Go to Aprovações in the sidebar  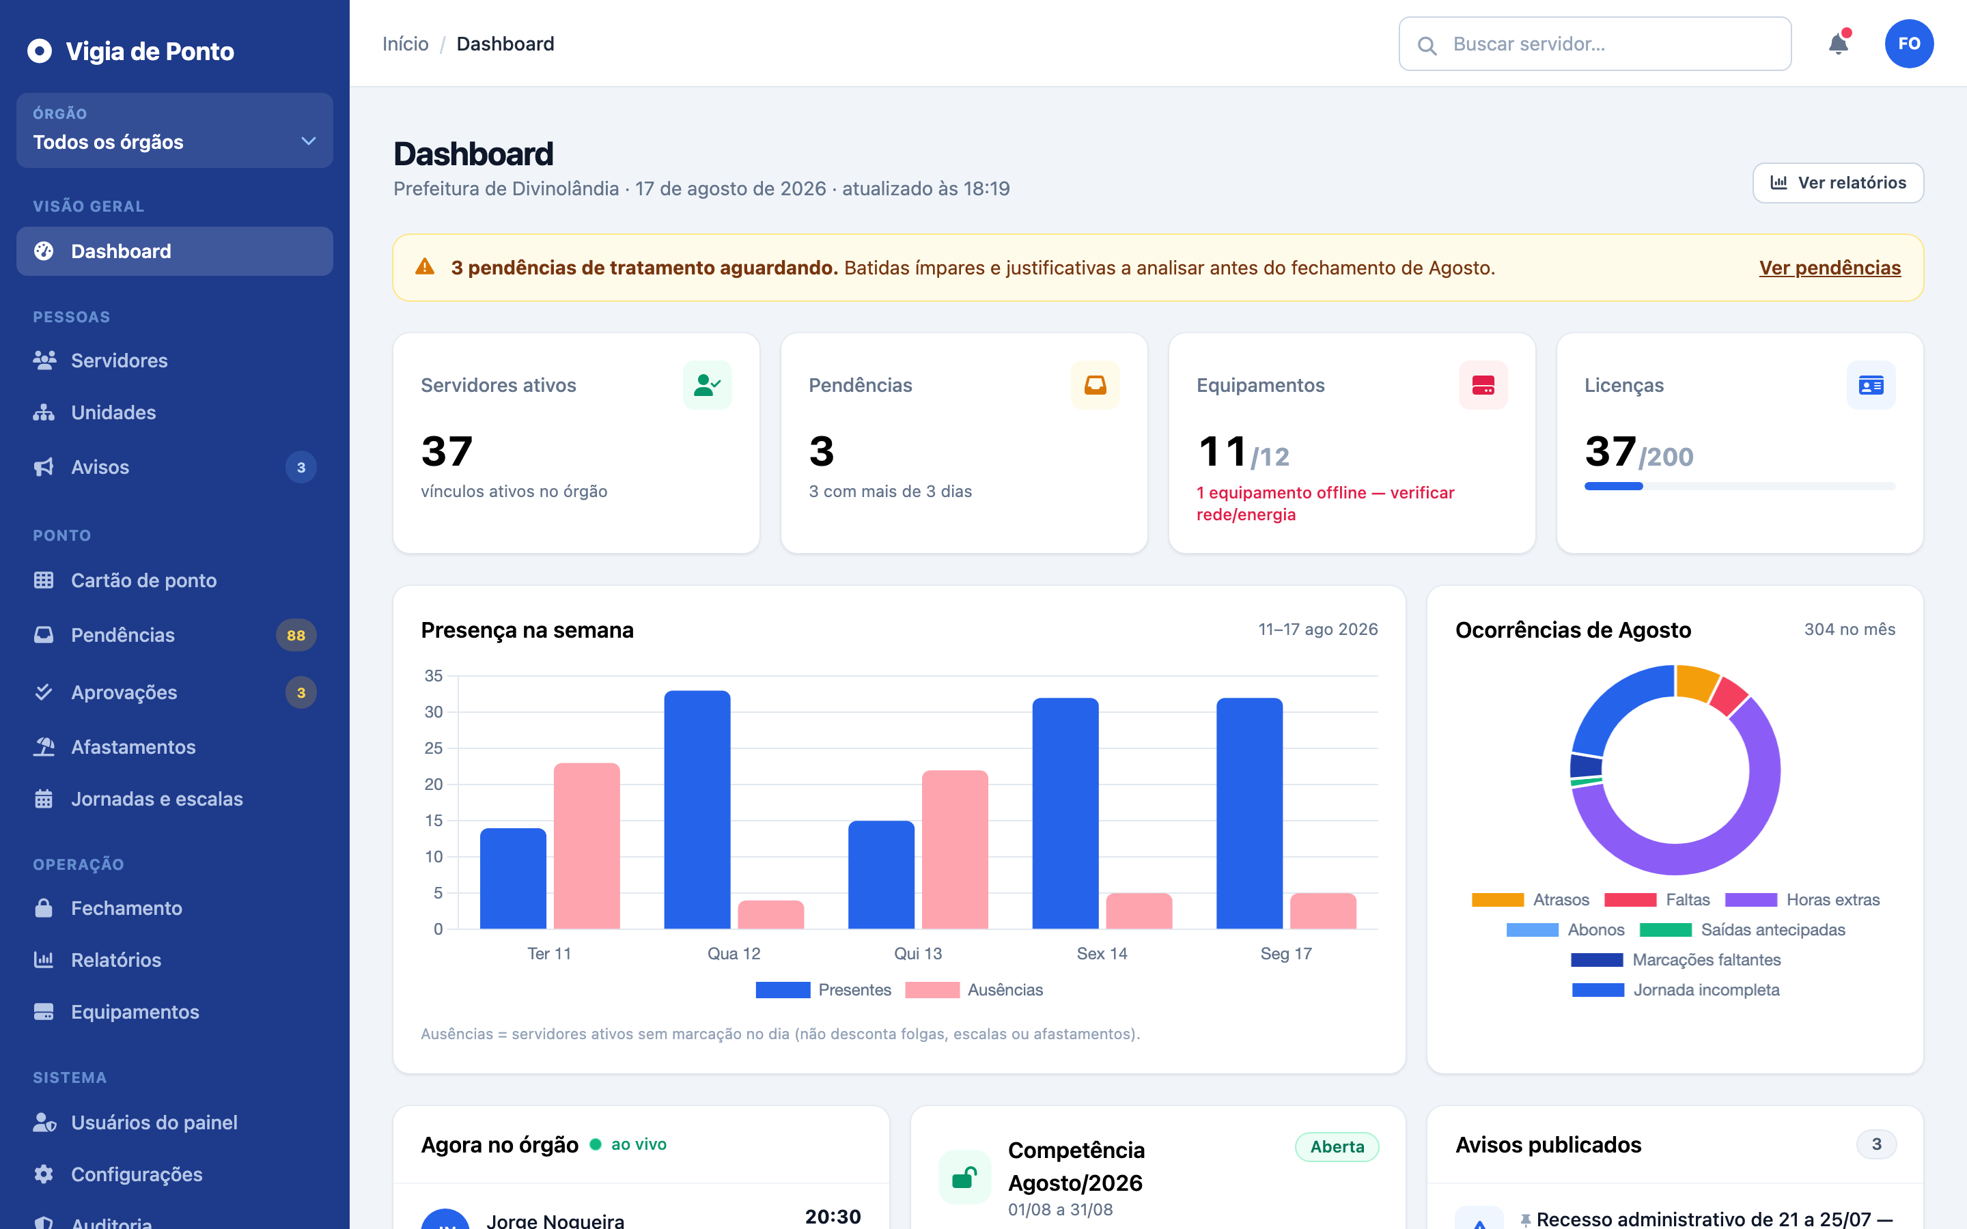(x=175, y=692)
